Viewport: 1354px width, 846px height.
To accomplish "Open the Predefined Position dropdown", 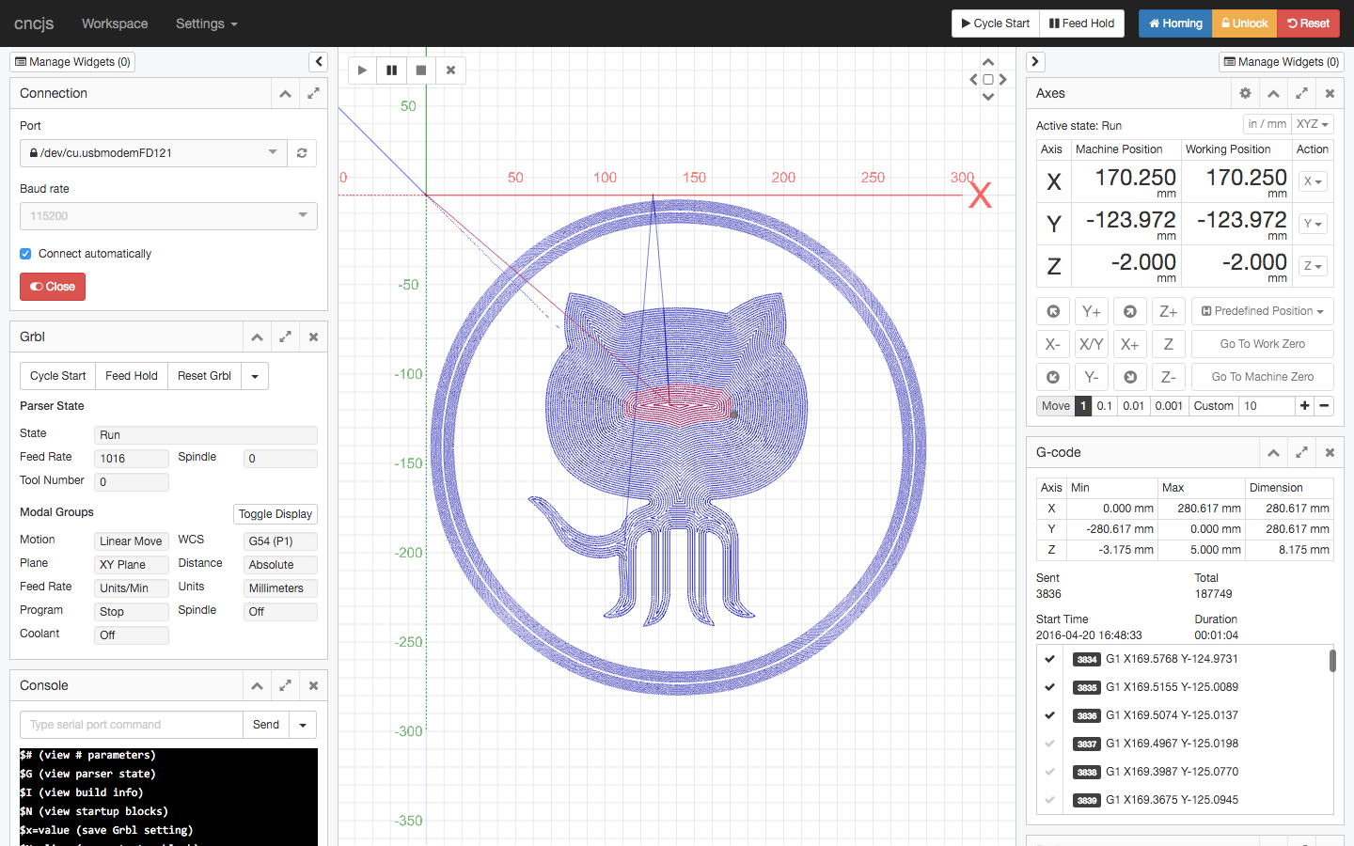I will [1263, 311].
